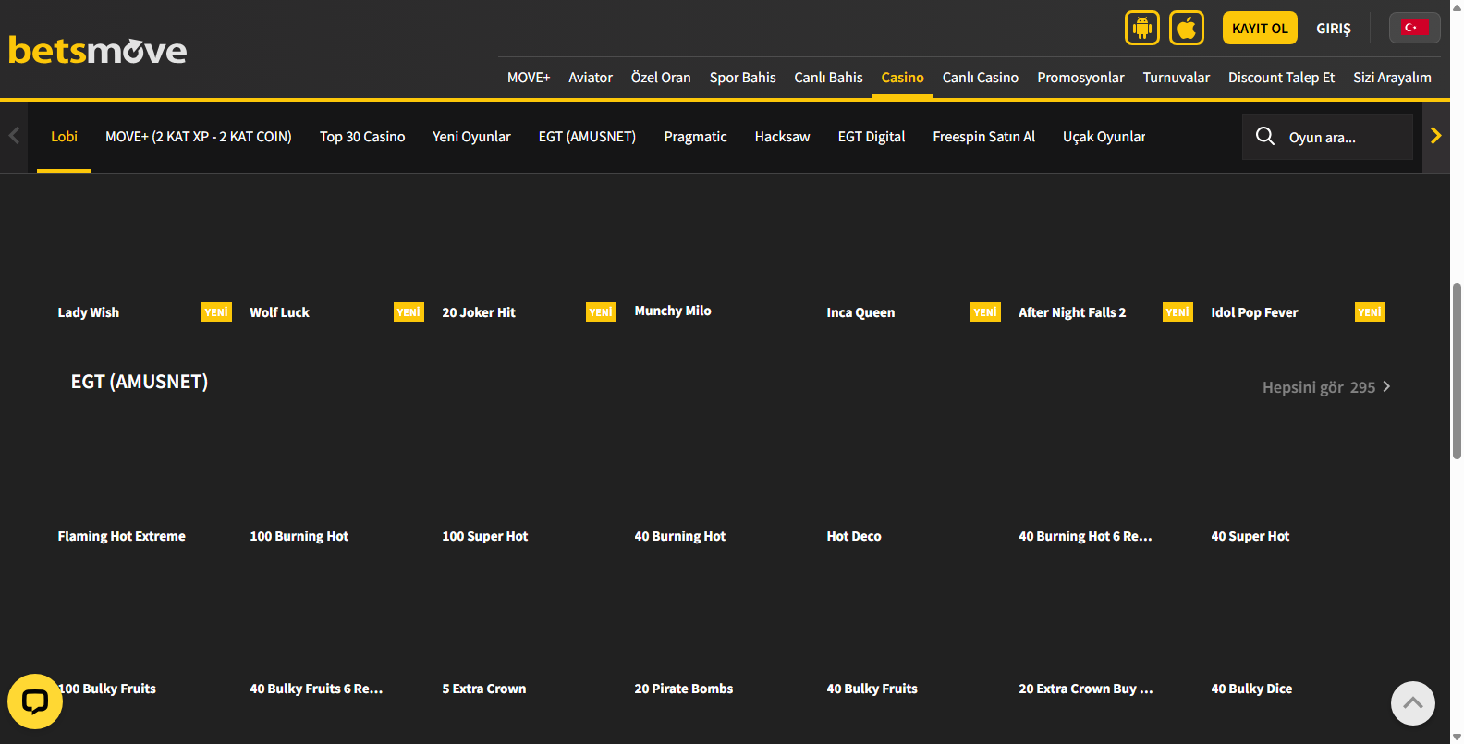Click the Turkish flag language selector

1414,28
